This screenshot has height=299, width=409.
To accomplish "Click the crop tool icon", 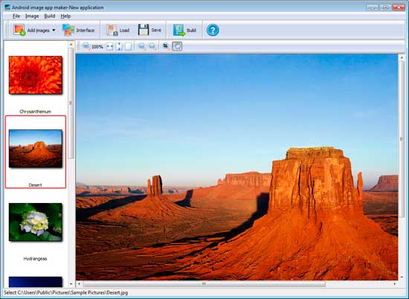I will point(166,47).
